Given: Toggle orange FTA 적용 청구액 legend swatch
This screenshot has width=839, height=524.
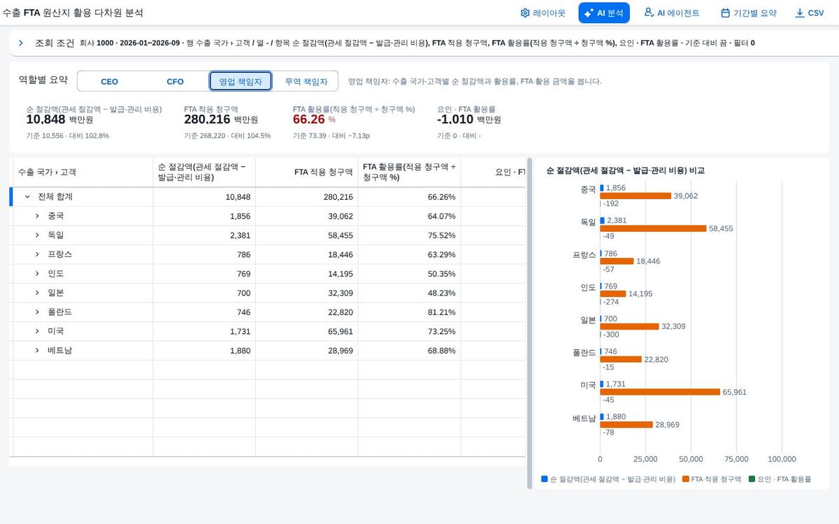Looking at the screenshot, I should tap(686, 479).
